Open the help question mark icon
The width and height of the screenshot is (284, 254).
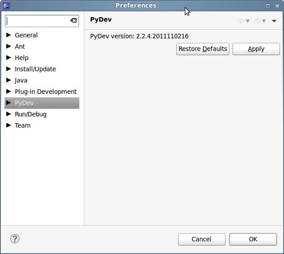pos(15,239)
